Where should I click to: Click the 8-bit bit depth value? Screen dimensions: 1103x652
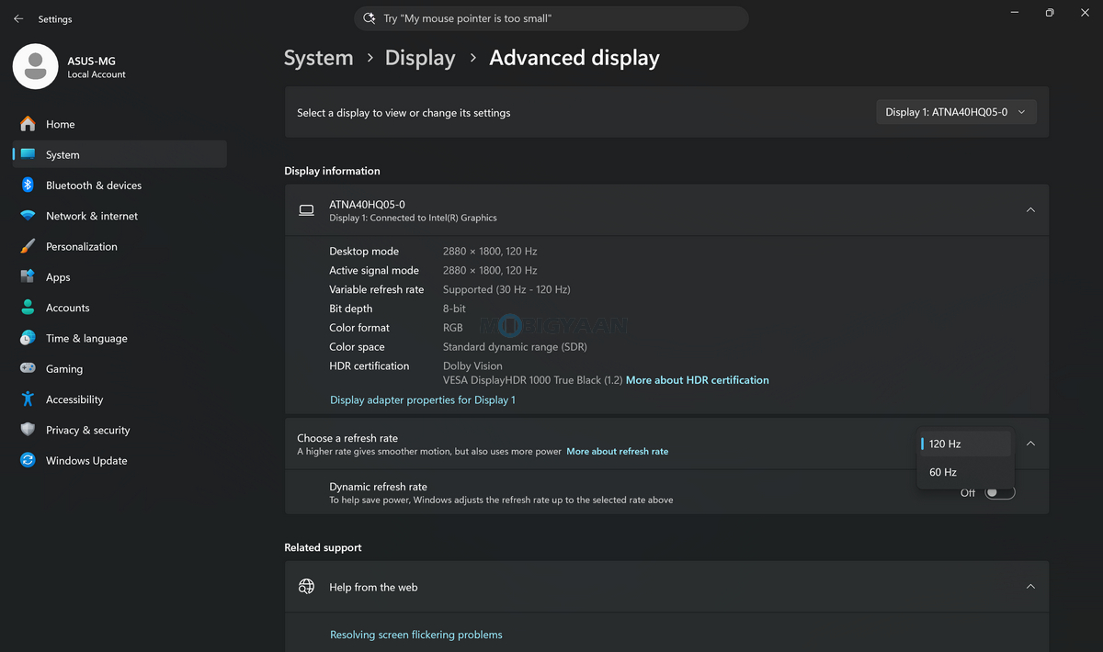point(454,309)
